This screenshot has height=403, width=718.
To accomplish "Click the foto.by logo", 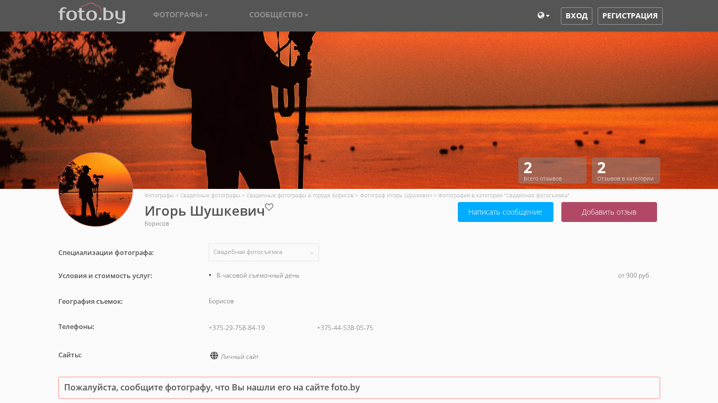I will click(x=91, y=14).
